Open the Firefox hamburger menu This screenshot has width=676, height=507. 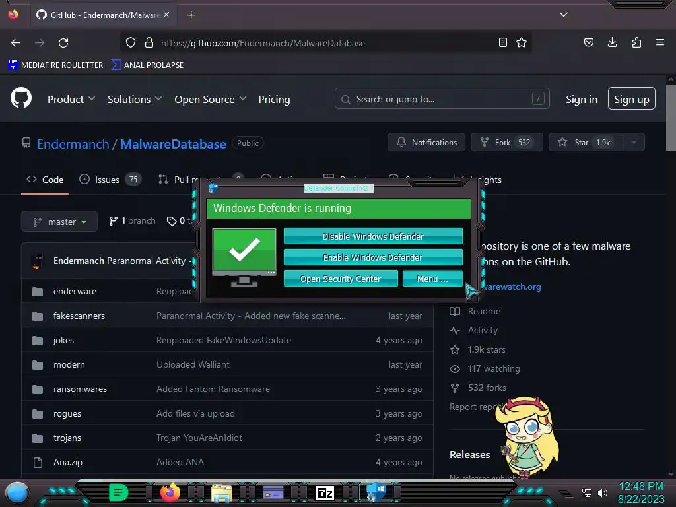(x=660, y=42)
